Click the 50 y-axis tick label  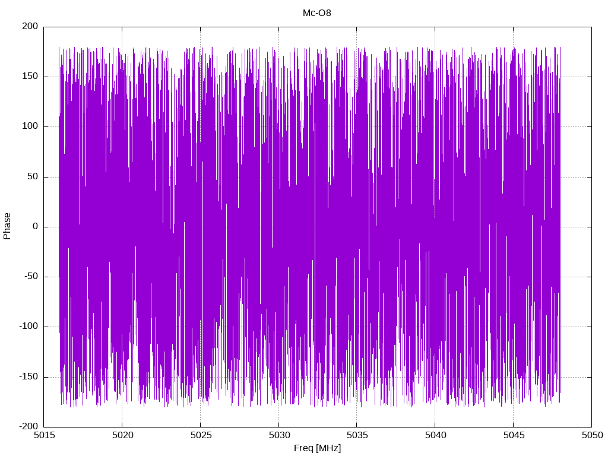33,176
